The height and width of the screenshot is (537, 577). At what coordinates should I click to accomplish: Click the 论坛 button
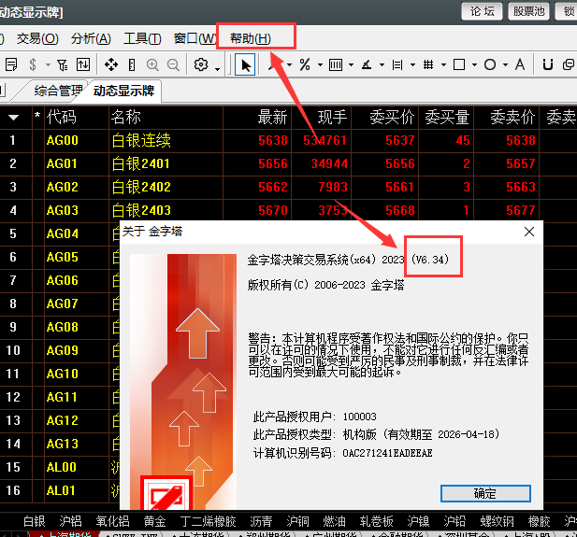point(483,11)
